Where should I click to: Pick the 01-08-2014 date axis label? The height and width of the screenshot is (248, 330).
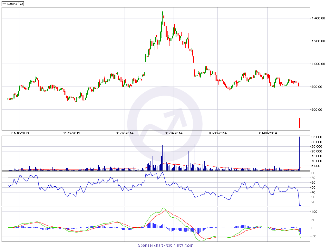coord(268,133)
